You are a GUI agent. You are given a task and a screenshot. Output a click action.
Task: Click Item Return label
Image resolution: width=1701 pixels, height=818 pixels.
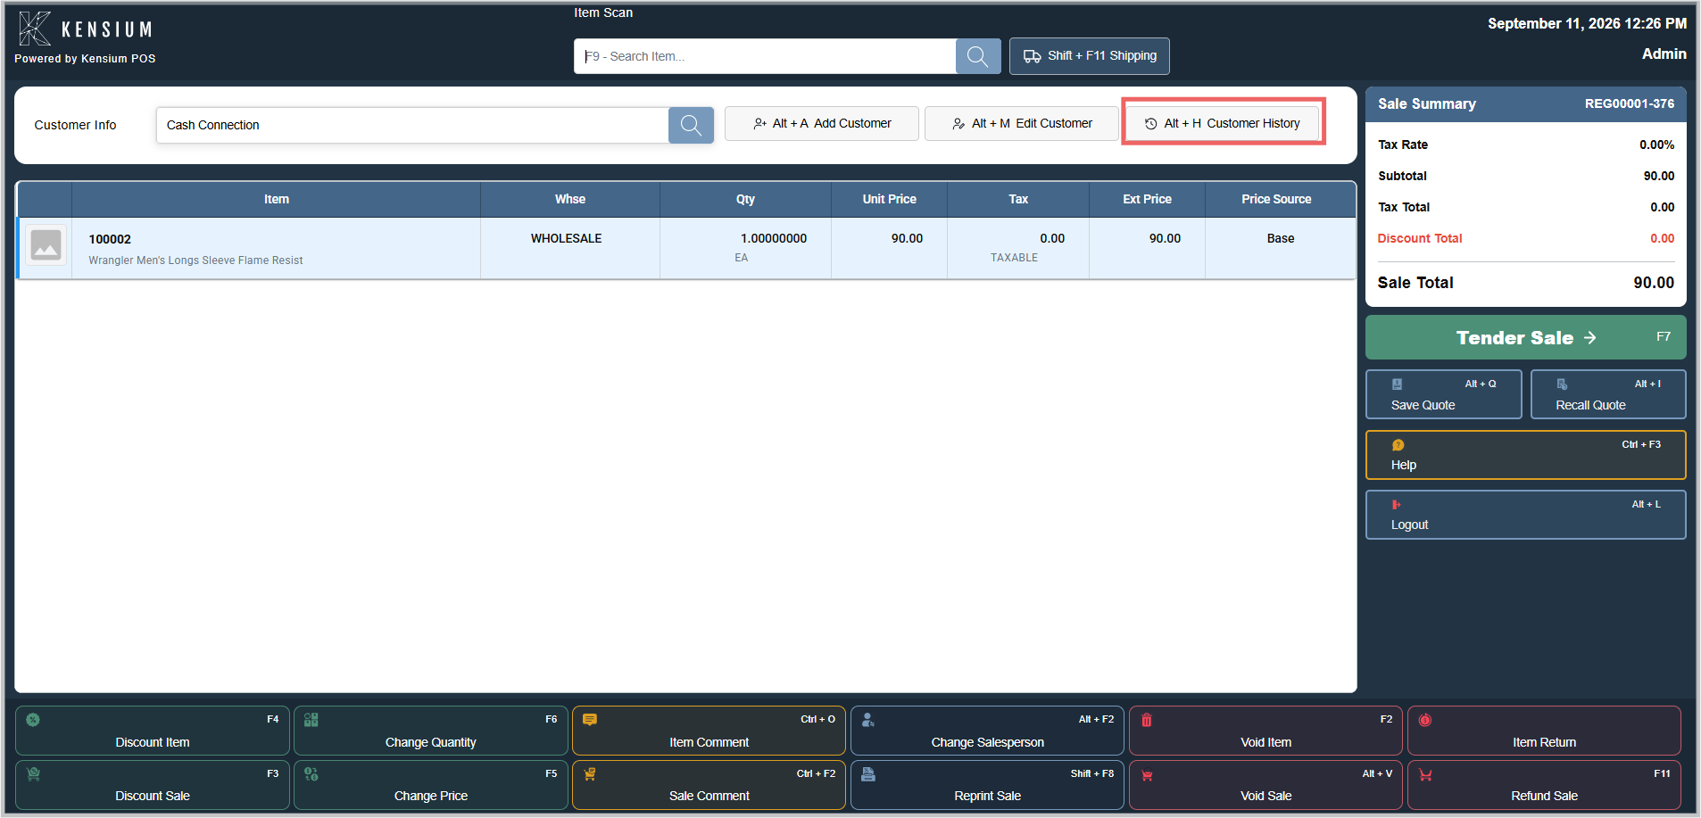(1544, 742)
